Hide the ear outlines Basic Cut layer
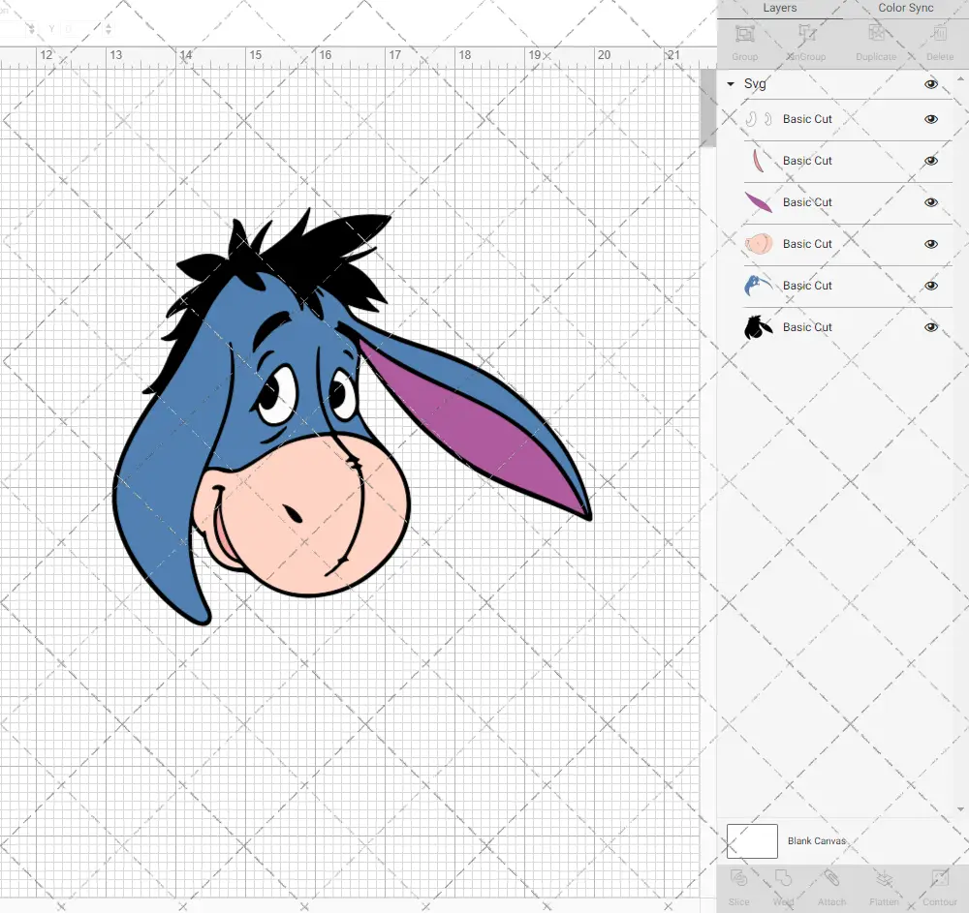Viewport: 969px width, 913px height. (x=930, y=119)
